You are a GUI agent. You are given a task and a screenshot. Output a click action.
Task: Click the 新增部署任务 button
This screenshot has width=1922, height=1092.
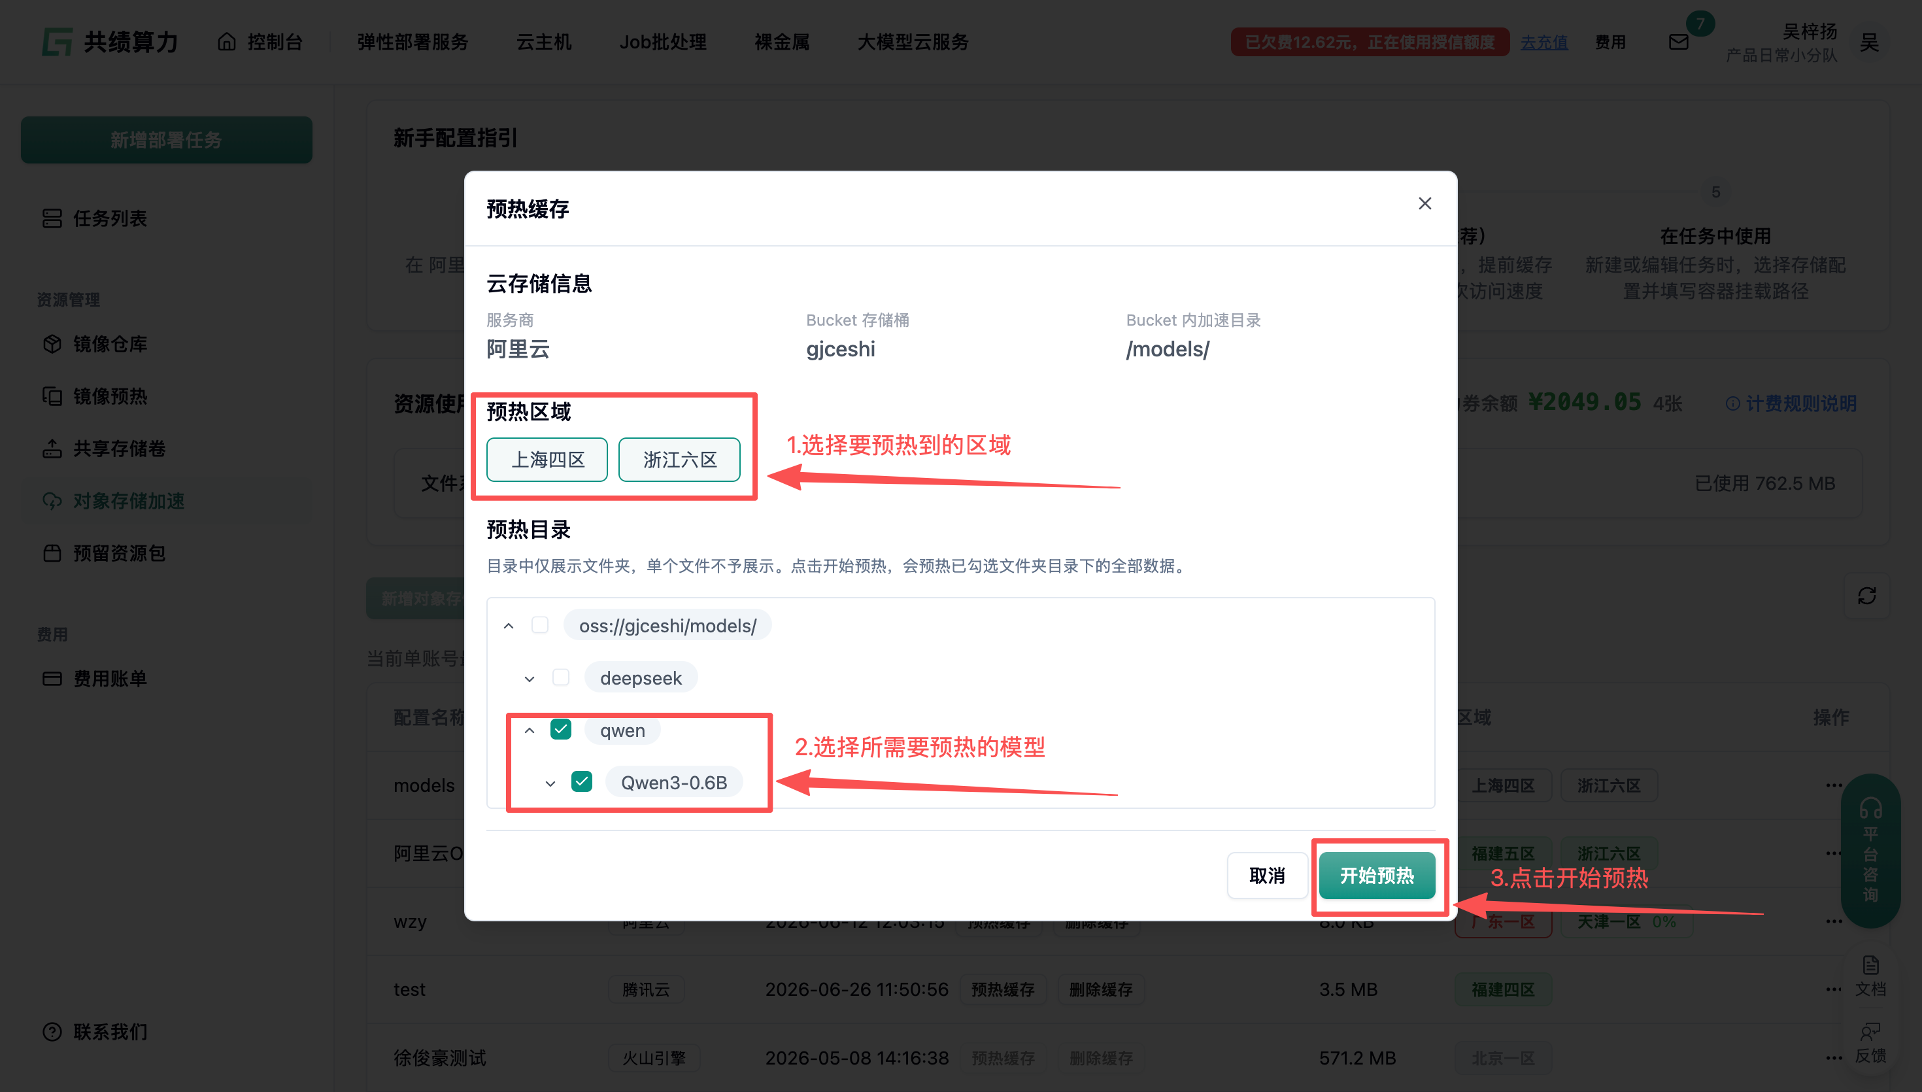coord(167,139)
